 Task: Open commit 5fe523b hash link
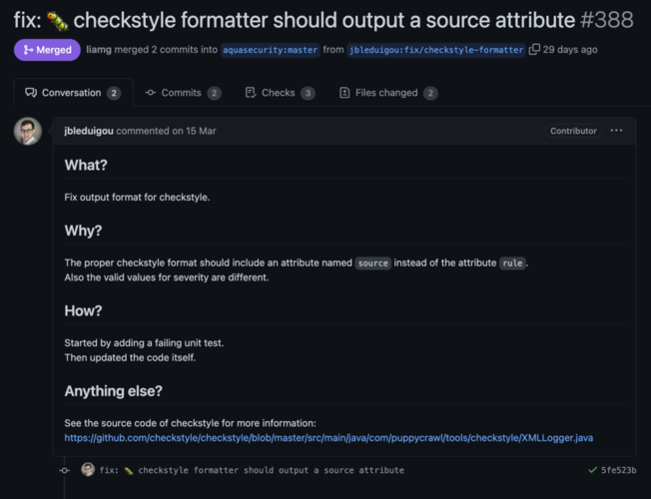(619, 470)
